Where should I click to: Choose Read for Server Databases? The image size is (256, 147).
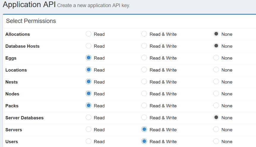point(89,117)
